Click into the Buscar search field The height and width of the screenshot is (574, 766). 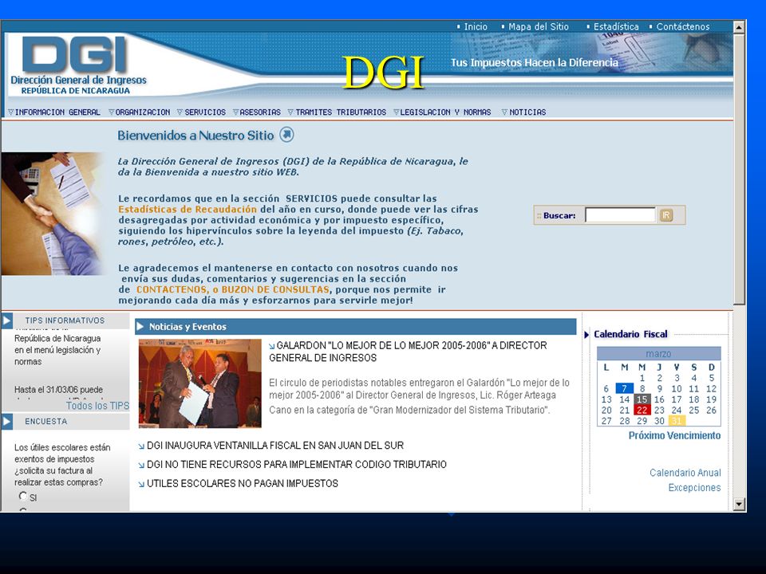(x=620, y=215)
